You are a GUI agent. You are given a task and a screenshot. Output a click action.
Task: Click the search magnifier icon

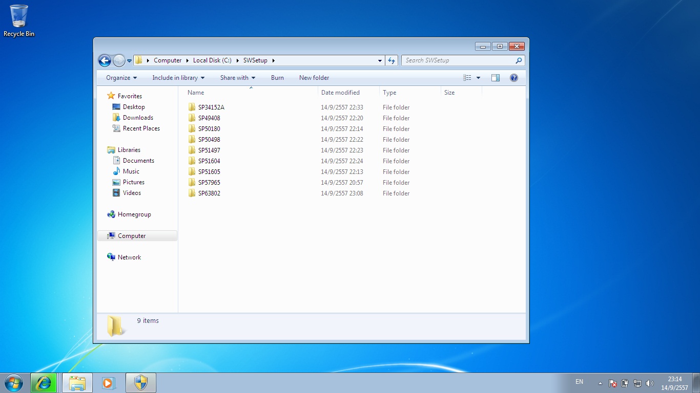click(519, 60)
